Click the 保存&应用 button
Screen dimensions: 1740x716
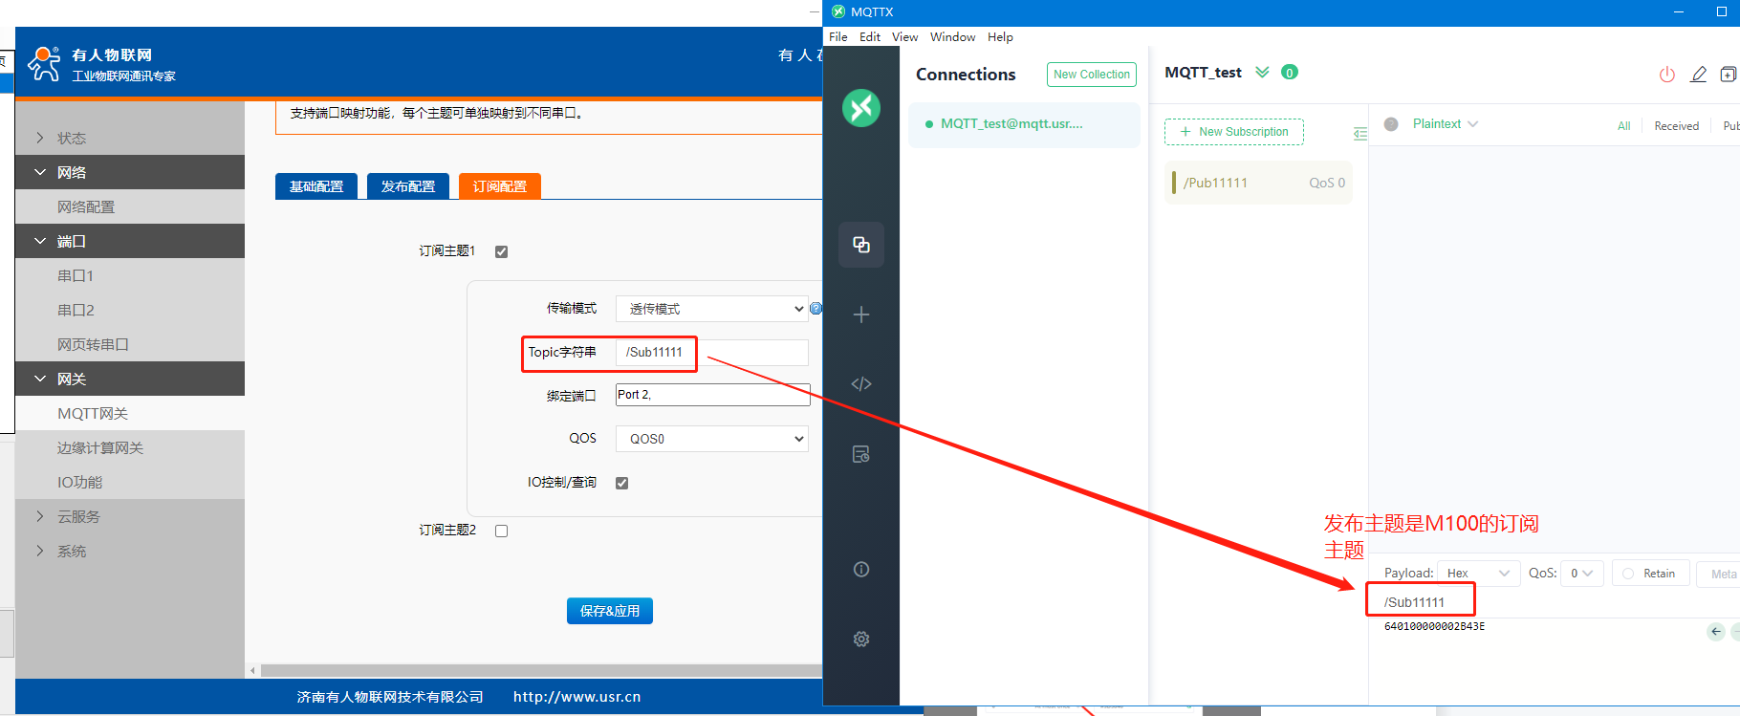pos(609,611)
